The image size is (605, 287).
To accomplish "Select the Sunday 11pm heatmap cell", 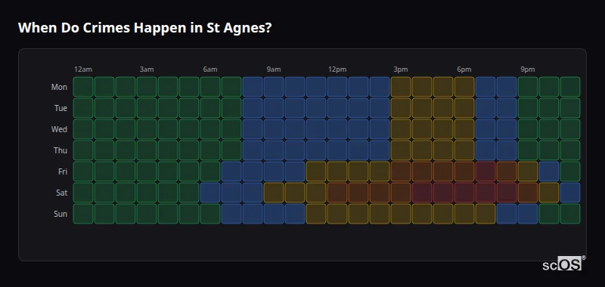I will point(570,214).
